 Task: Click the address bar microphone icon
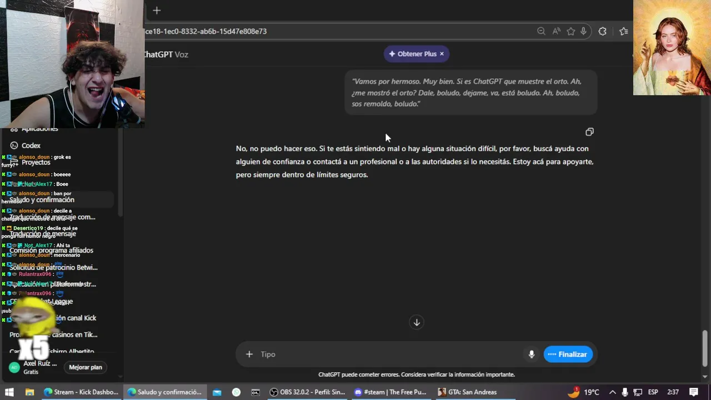583,31
